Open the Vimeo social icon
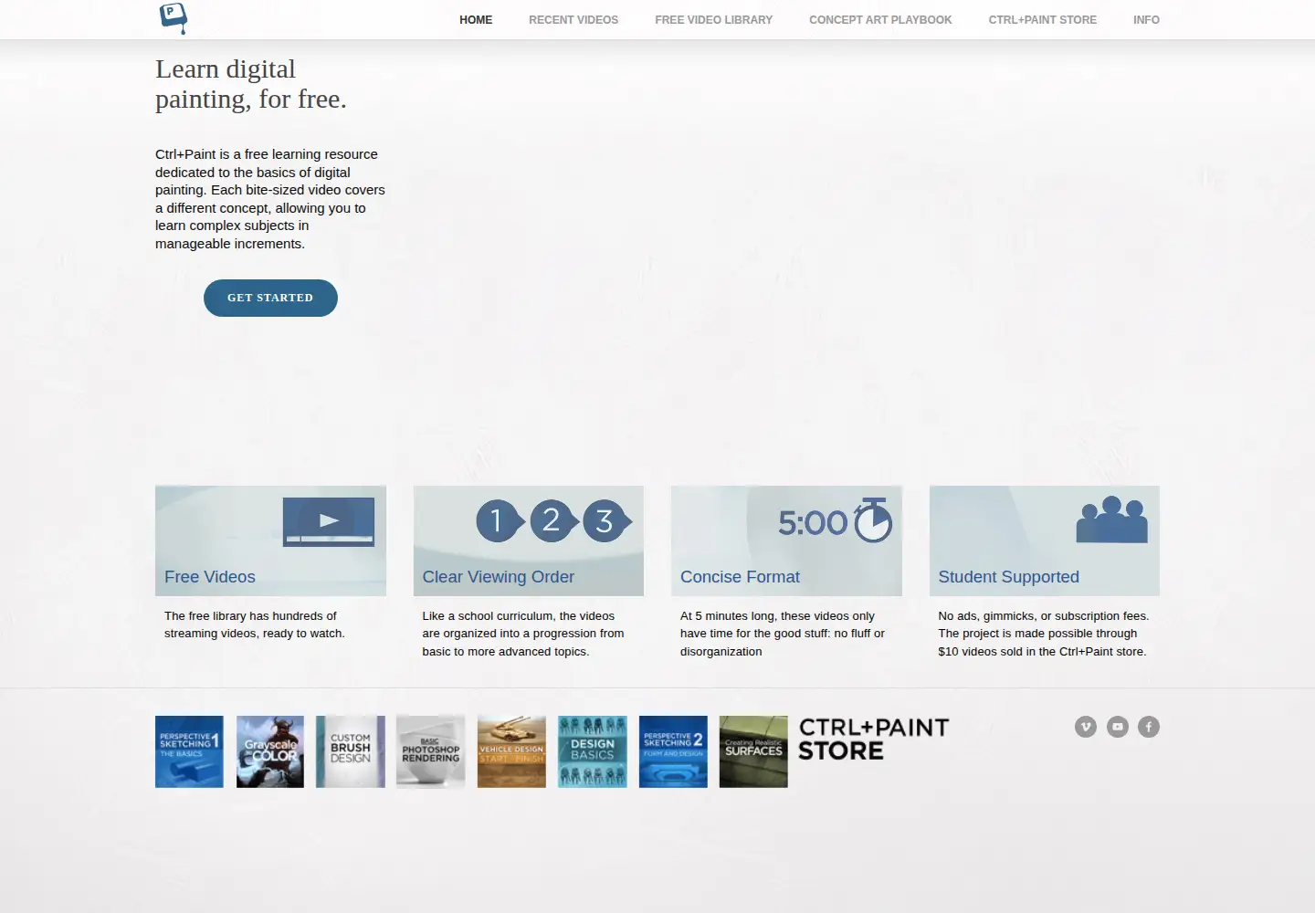 1086,727
